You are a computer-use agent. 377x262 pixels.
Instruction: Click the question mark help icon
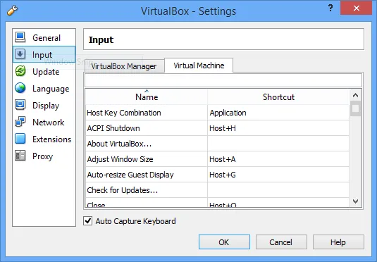[x=330, y=8]
